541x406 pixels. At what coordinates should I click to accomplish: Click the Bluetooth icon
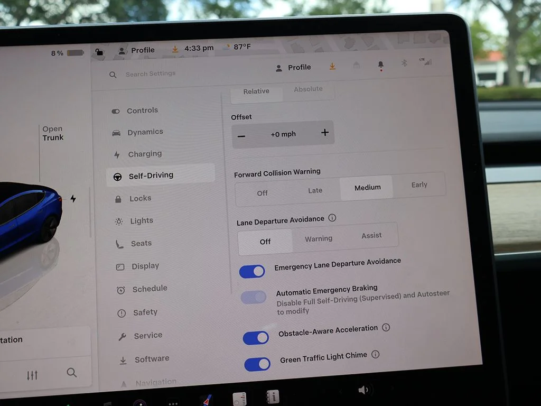(x=404, y=63)
